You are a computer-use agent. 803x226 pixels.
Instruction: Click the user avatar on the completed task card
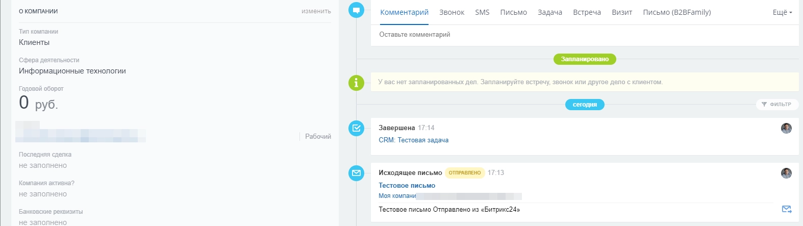click(x=786, y=128)
